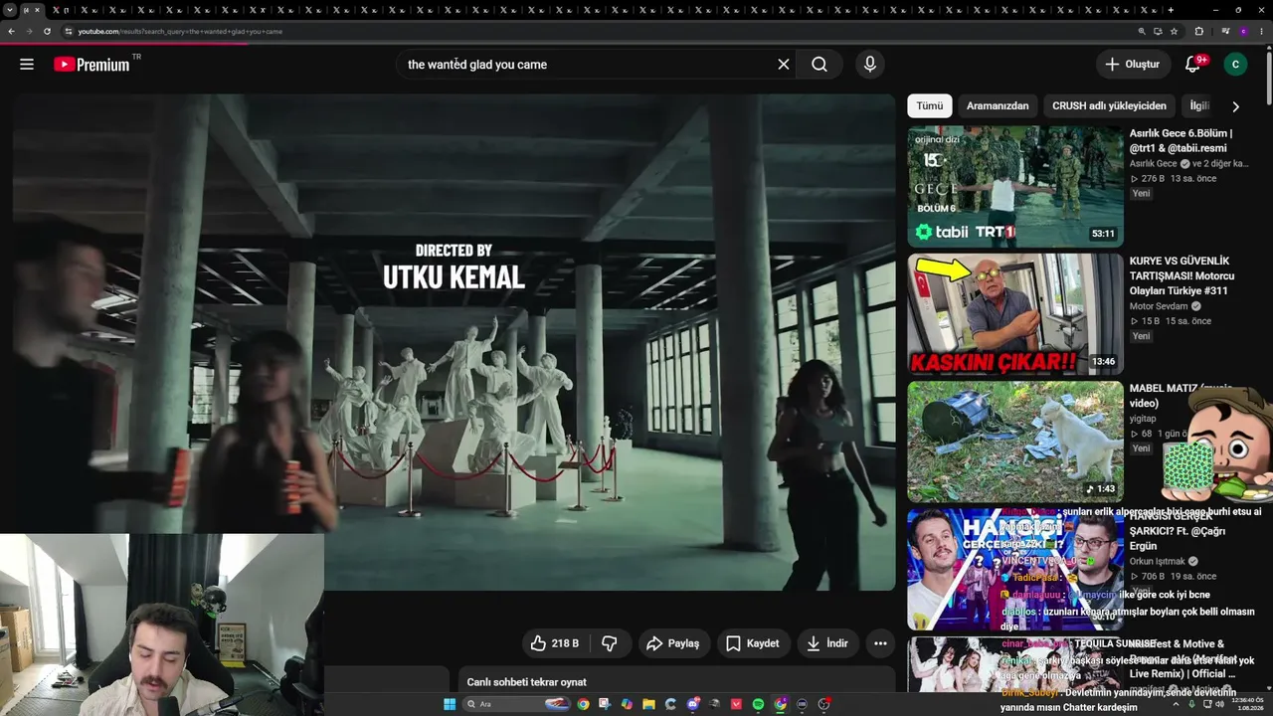
Task: Open the KASKINI ÇIKAR video thumbnail
Action: click(x=1015, y=314)
